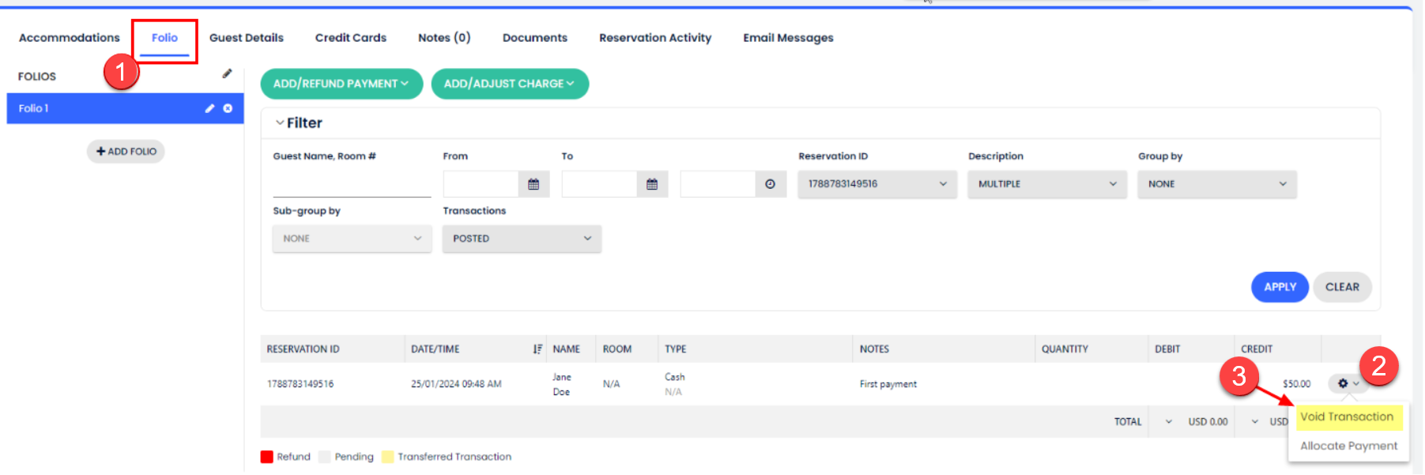
Task: Select Void Transaction from the menu
Action: coord(1347,417)
